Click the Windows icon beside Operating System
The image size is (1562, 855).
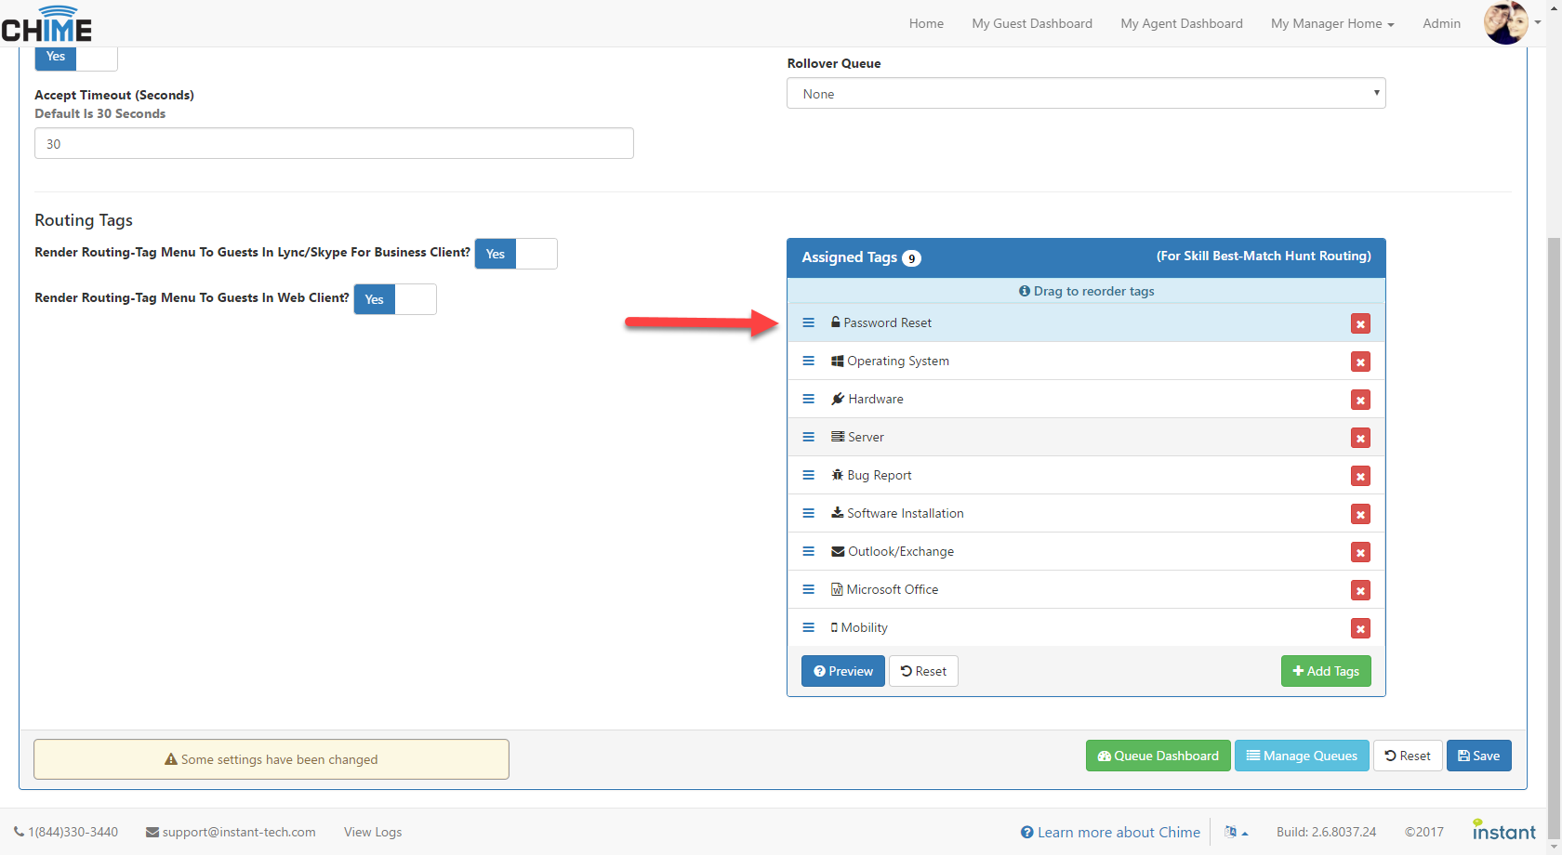[x=837, y=361]
